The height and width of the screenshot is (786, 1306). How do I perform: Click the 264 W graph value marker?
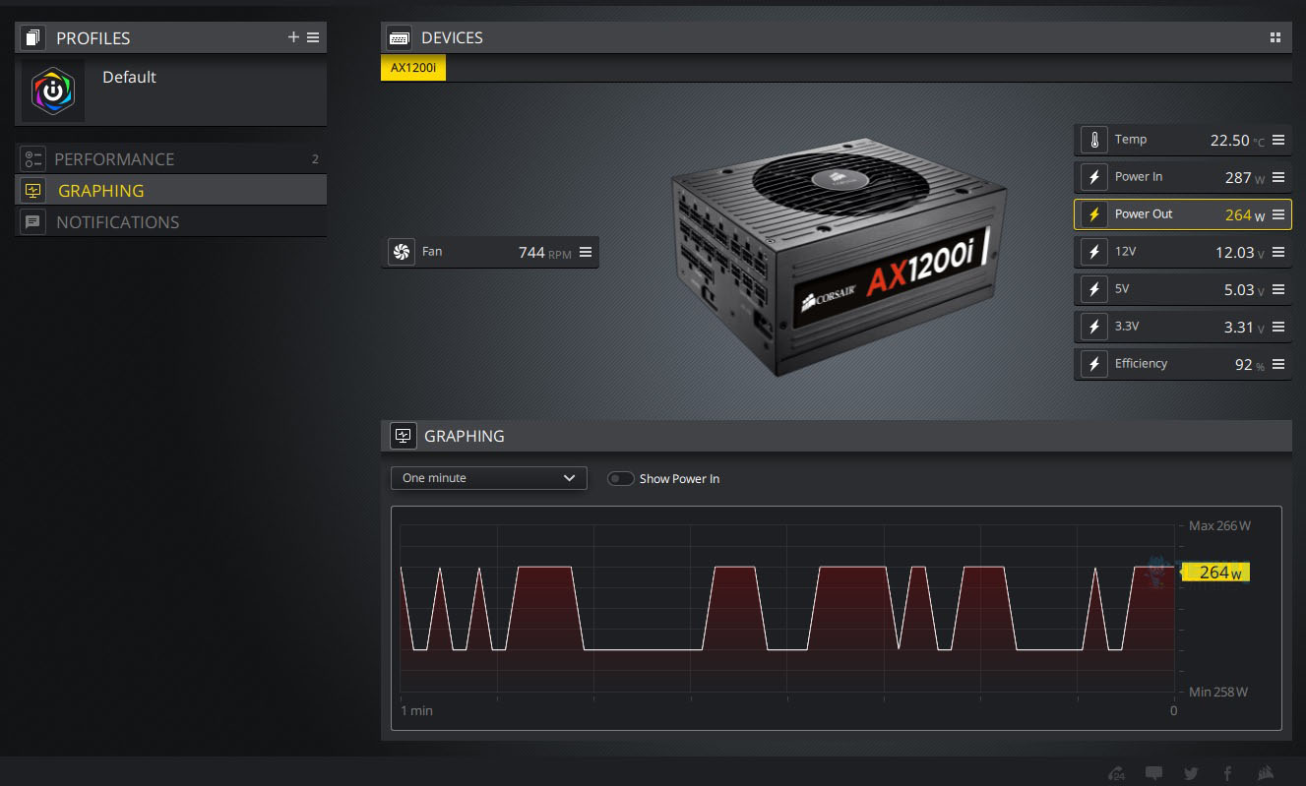click(1215, 573)
